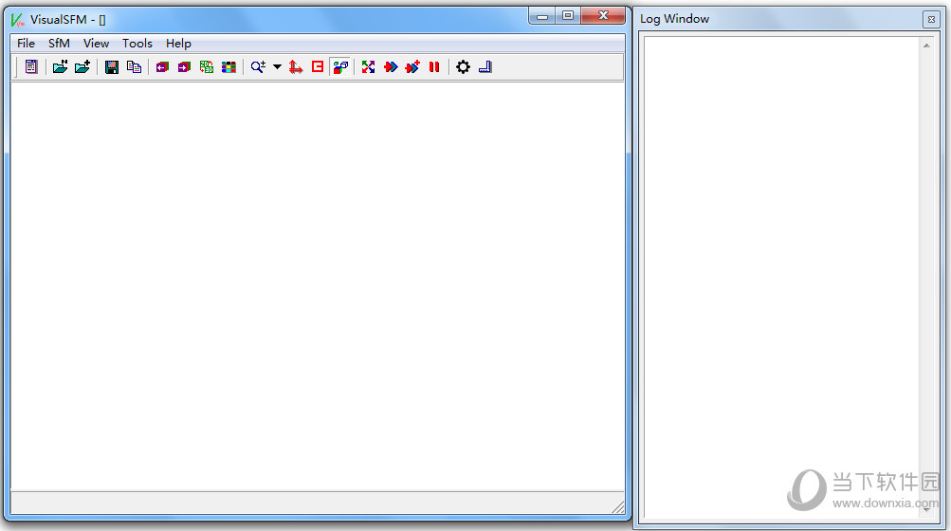Switch between 2D and 3D view
This screenshot has height=531, width=951.
click(x=206, y=66)
